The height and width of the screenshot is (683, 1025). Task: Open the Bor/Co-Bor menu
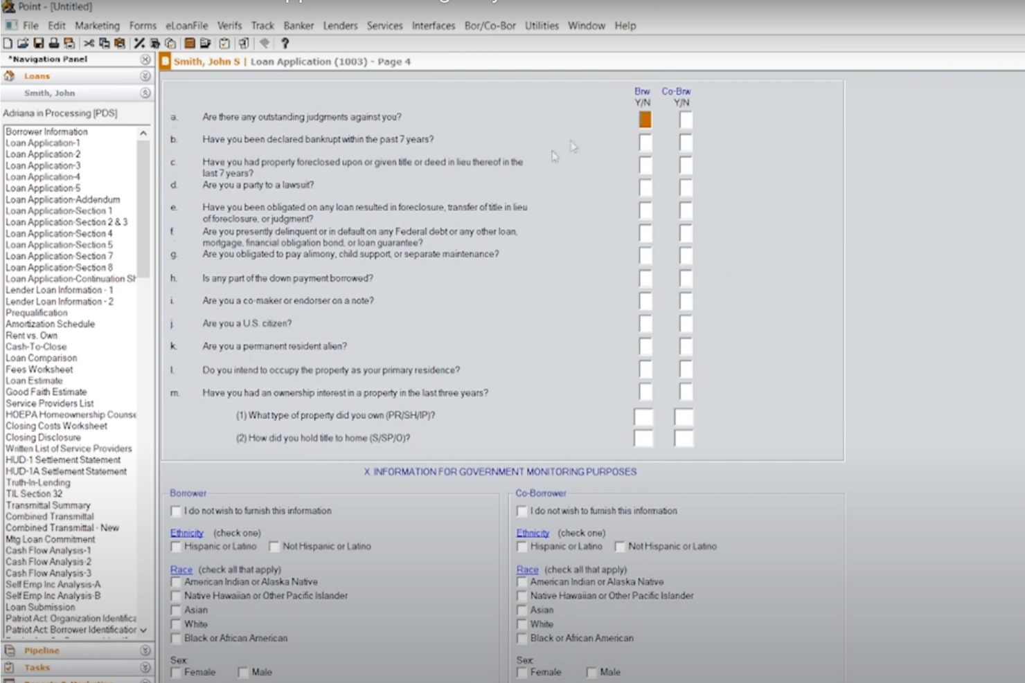[x=490, y=26]
